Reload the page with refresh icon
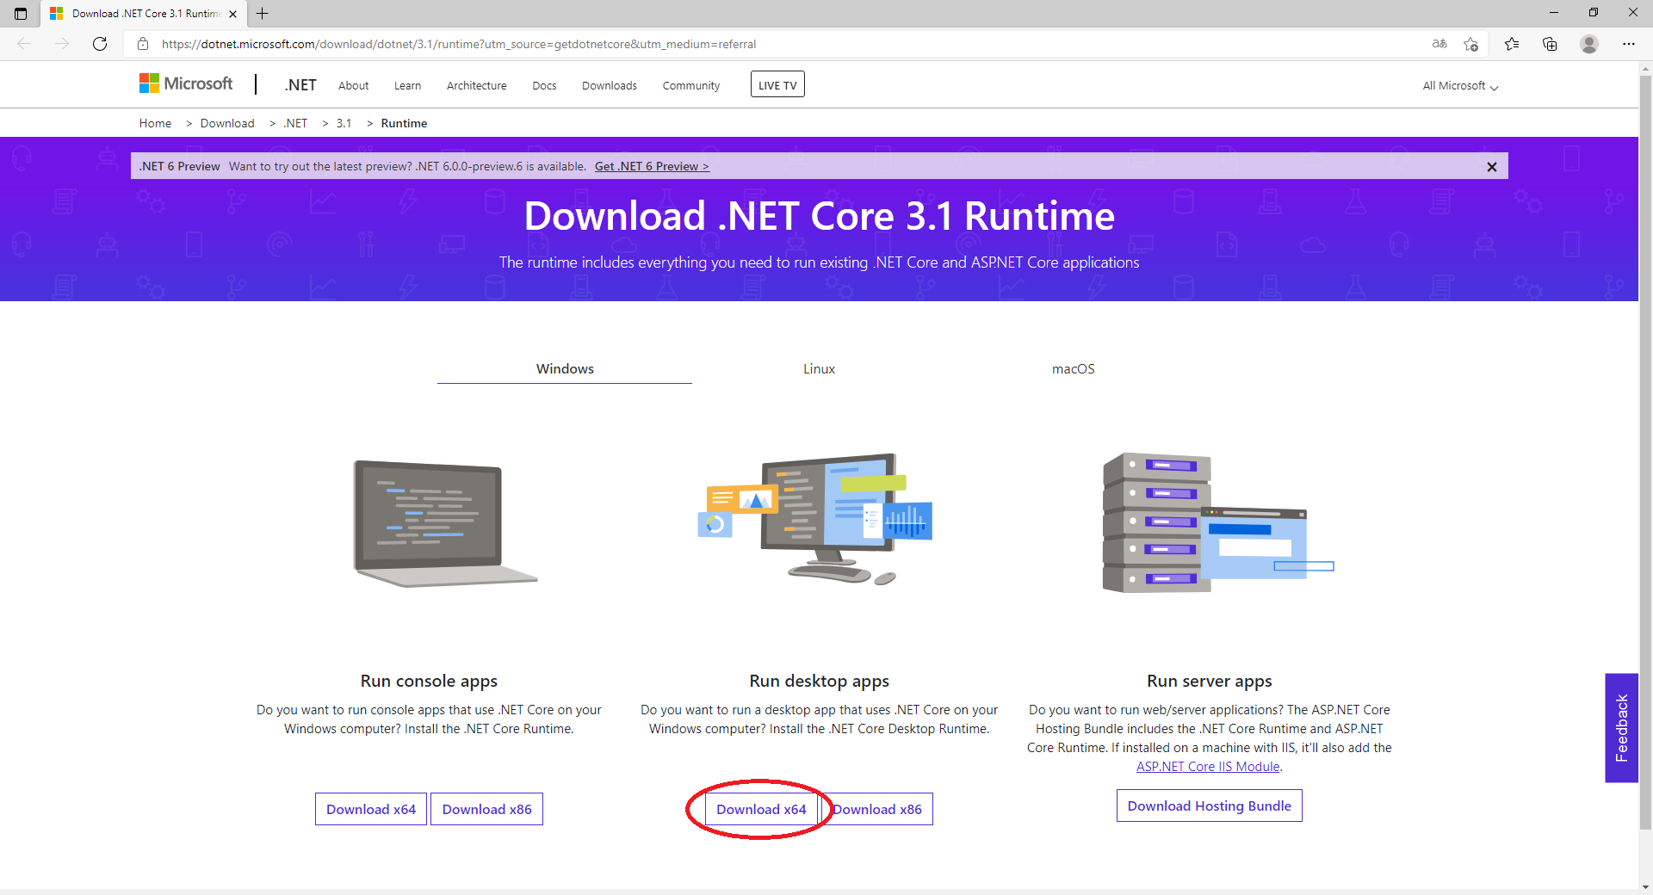The image size is (1653, 895). tap(100, 44)
